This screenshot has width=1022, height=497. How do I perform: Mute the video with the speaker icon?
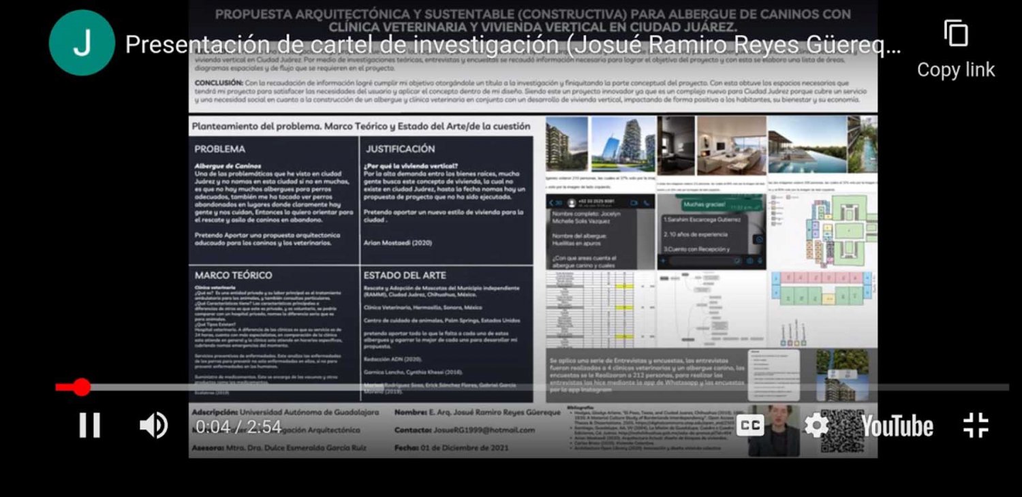pyautogui.click(x=153, y=426)
